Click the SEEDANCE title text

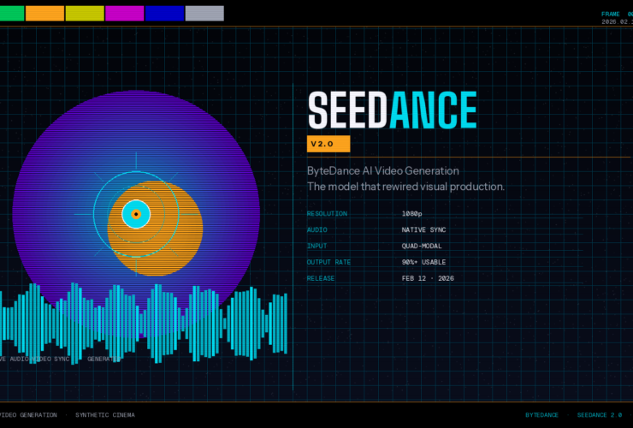point(393,110)
